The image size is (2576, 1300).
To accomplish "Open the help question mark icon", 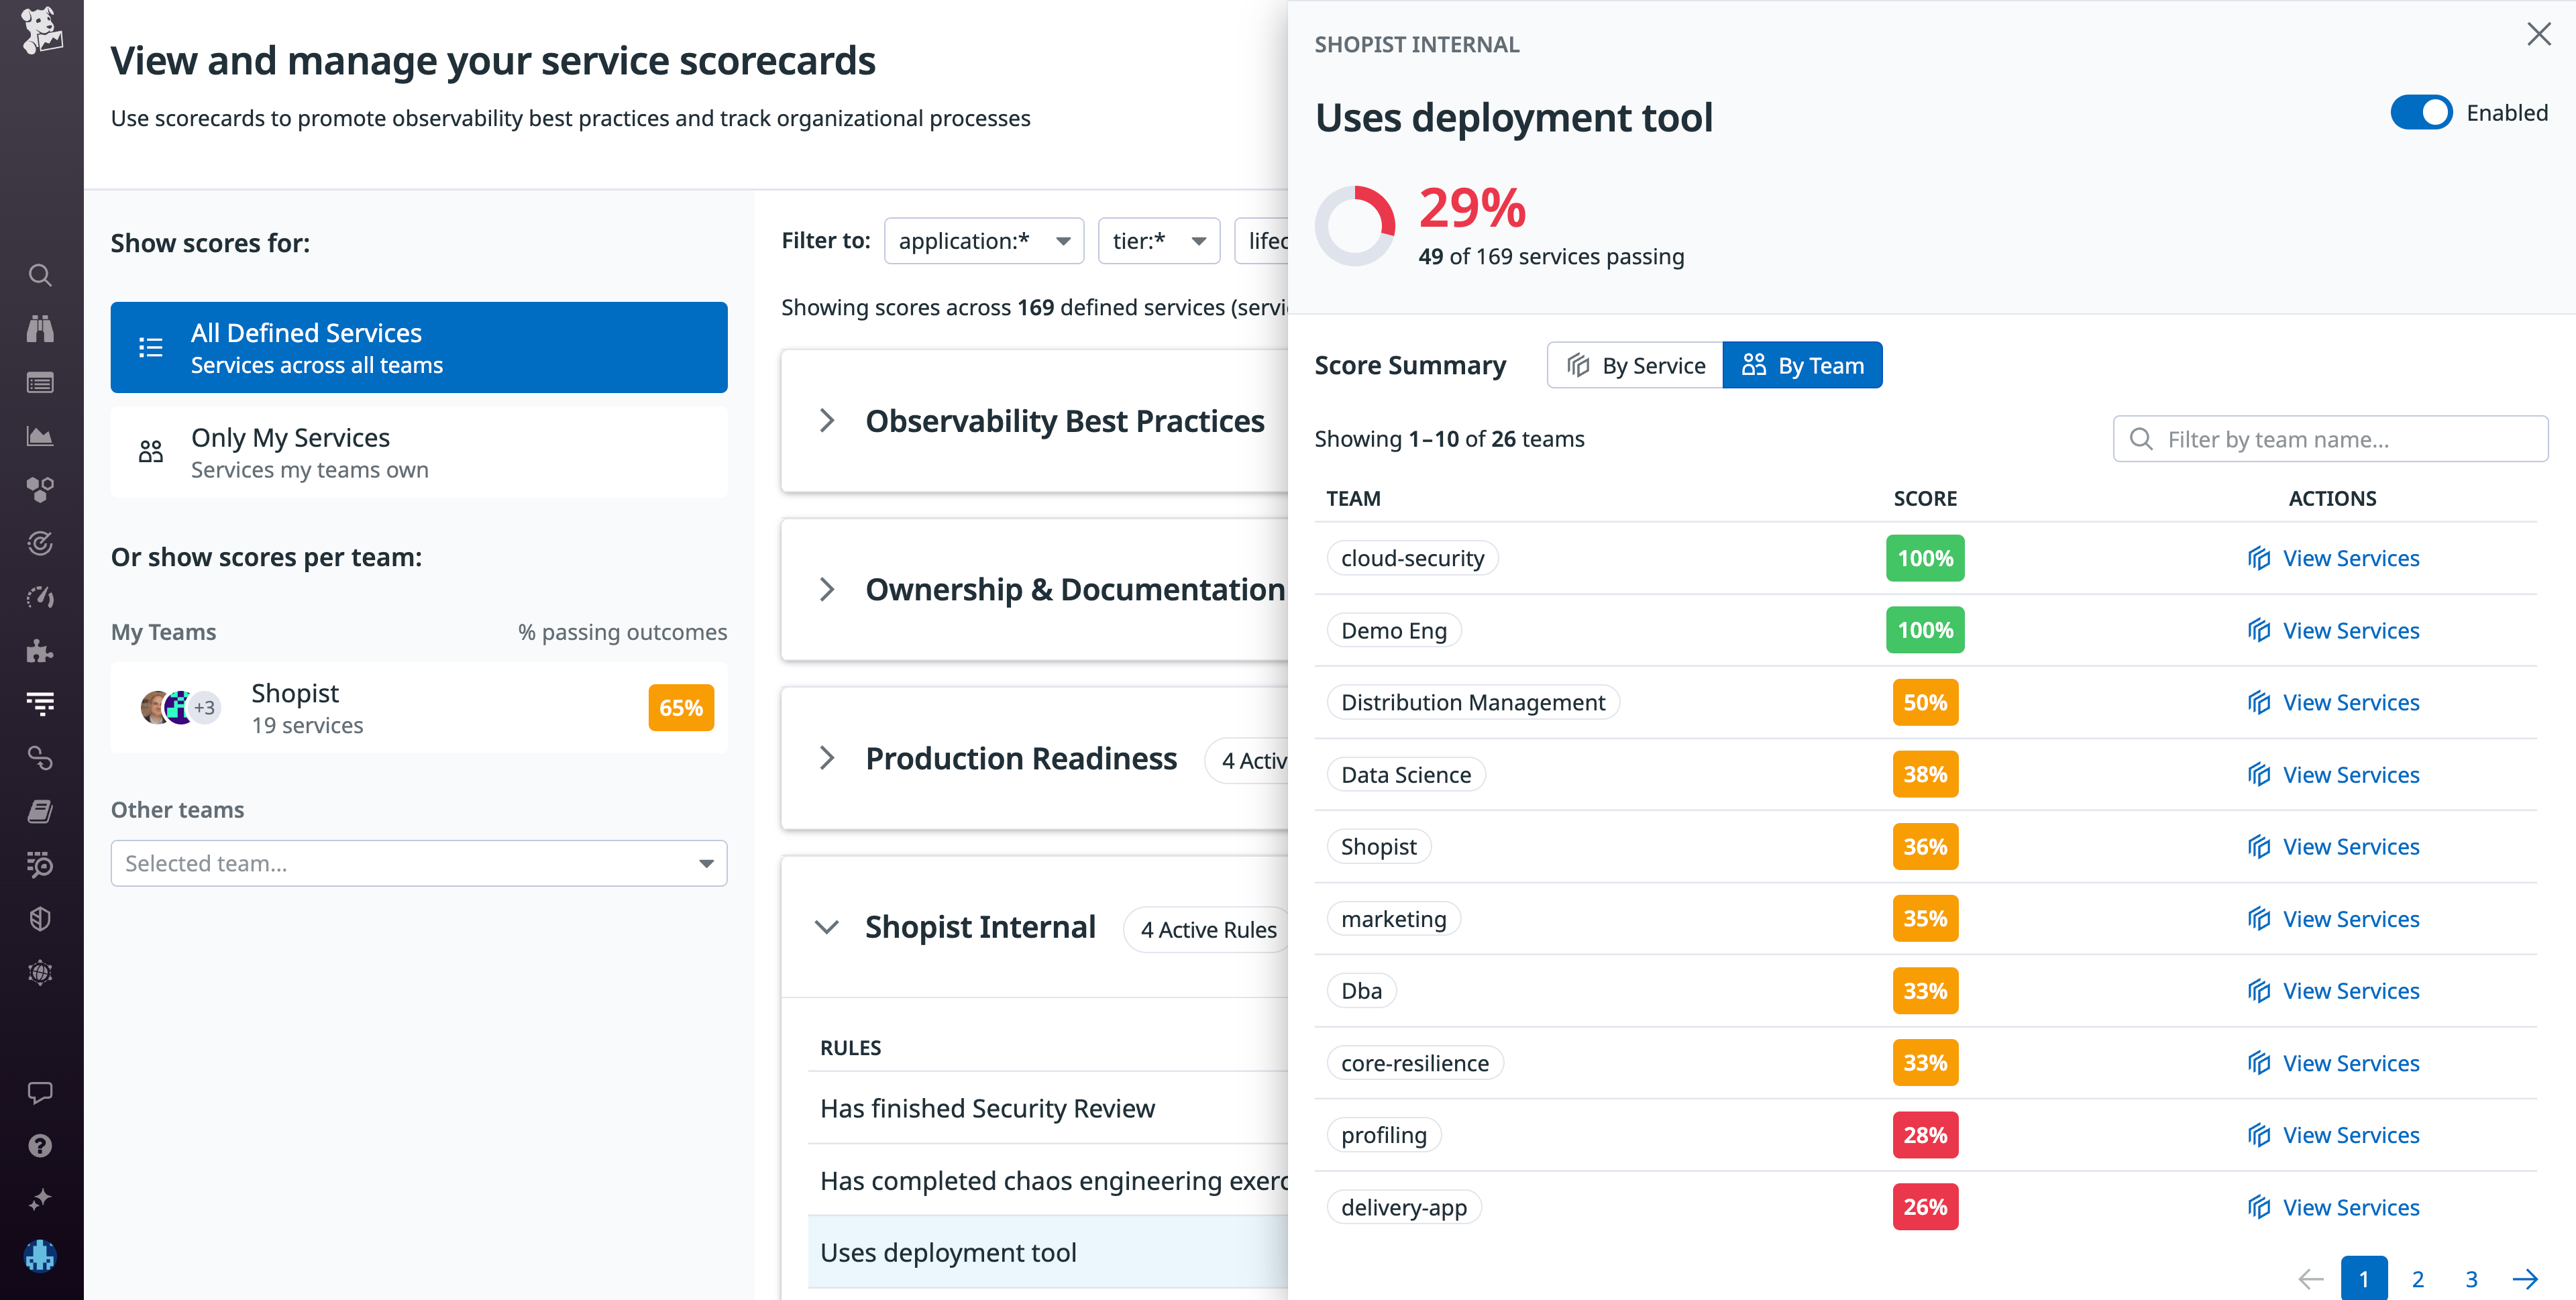I will (x=40, y=1145).
